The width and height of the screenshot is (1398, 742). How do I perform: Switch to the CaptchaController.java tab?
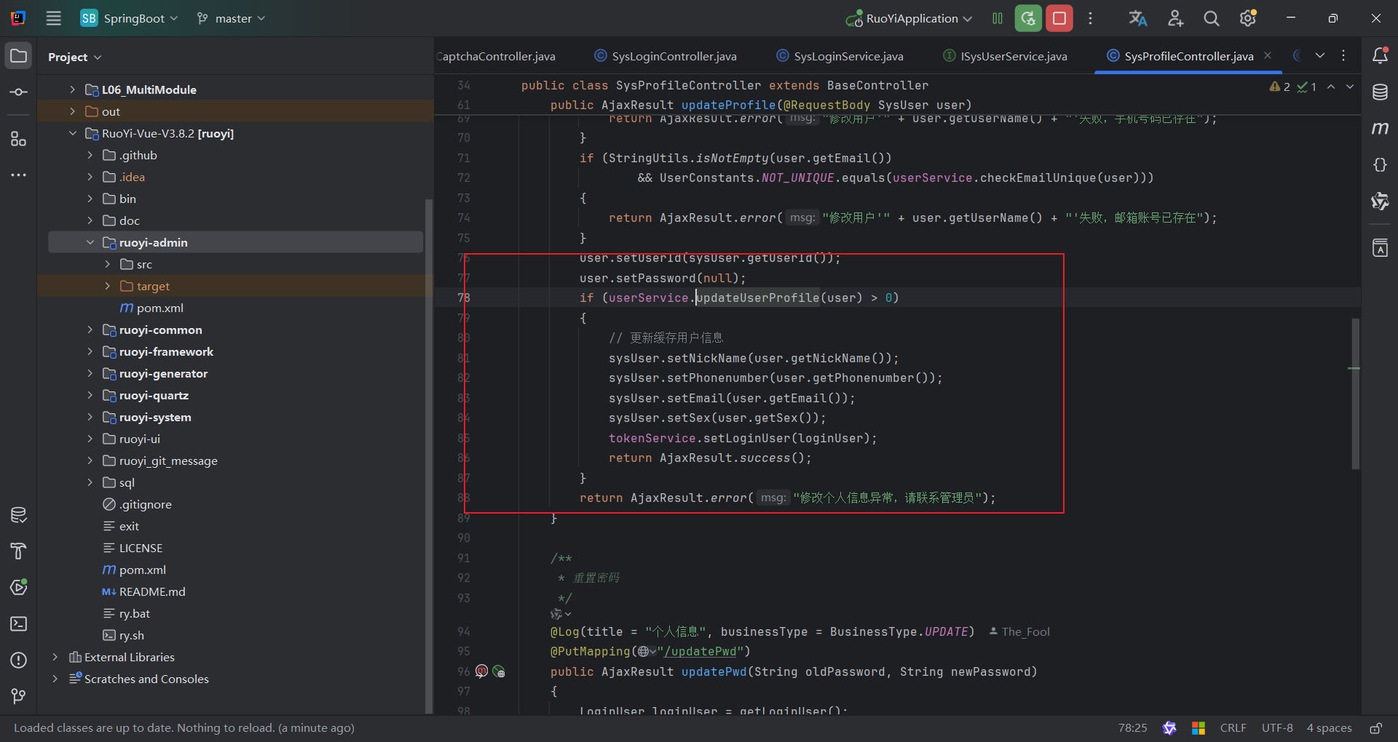click(497, 56)
